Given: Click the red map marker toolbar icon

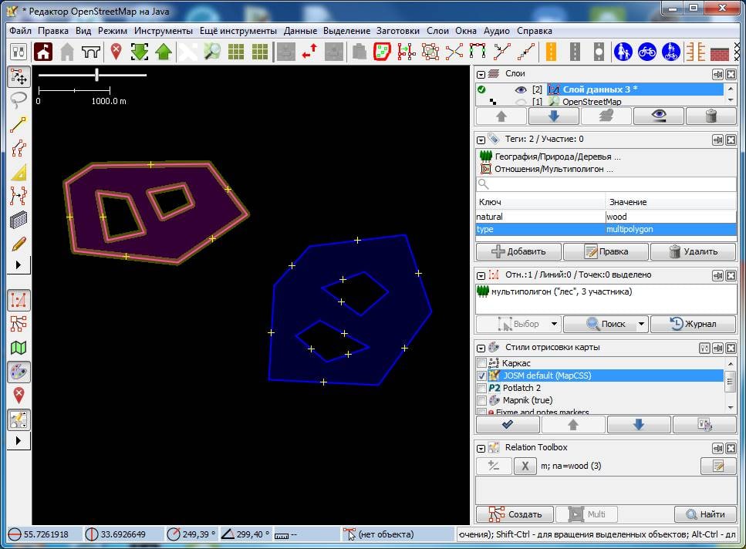Looking at the screenshot, I should click(x=116, y=52).
